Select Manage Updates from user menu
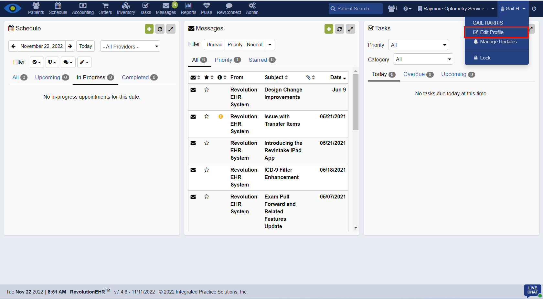Viewport: 543px width, 299px height. (496, 42)
